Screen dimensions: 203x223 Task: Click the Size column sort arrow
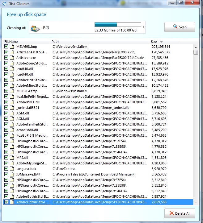[161, 42]
